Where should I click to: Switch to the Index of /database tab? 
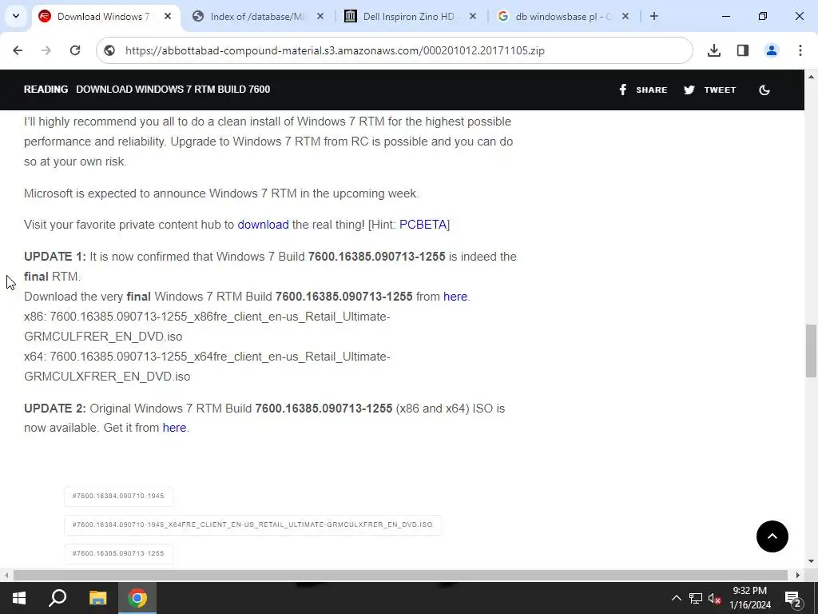coord(256,17)
